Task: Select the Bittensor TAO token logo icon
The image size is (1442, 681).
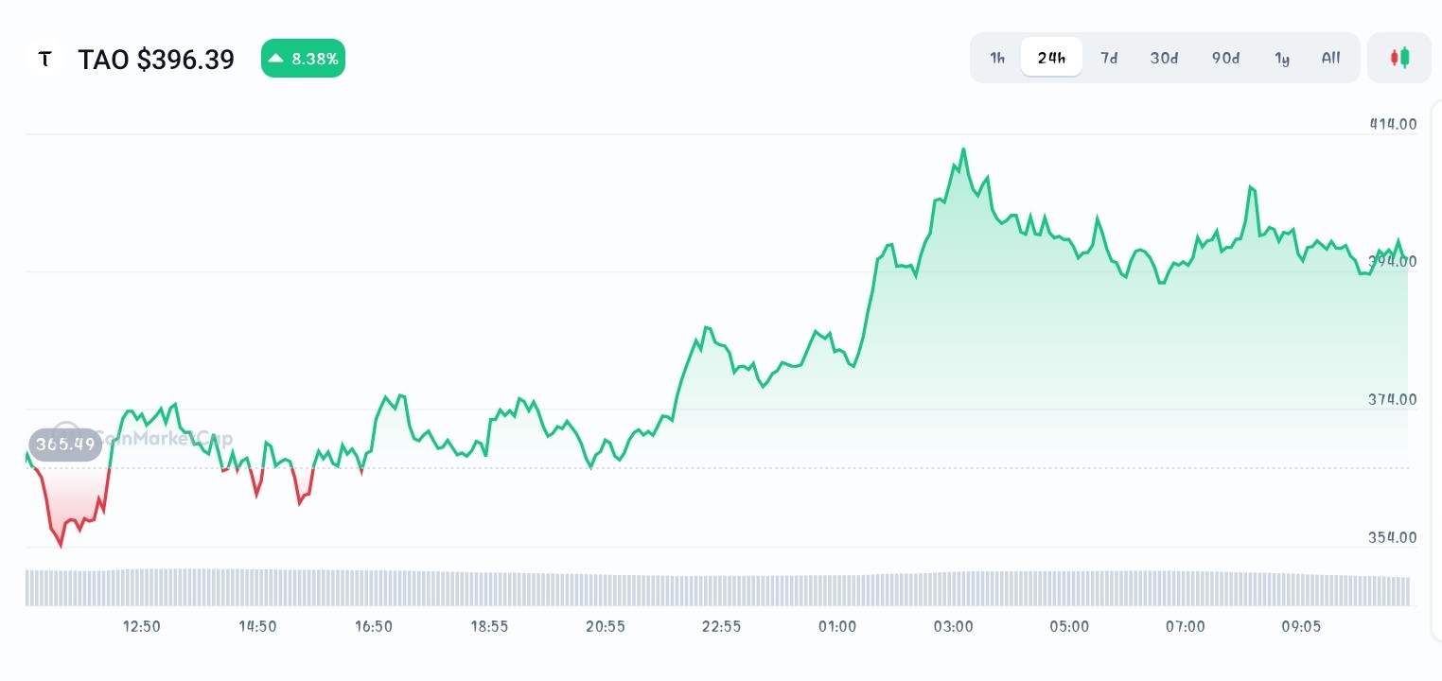Action: [x=44, y=59]
